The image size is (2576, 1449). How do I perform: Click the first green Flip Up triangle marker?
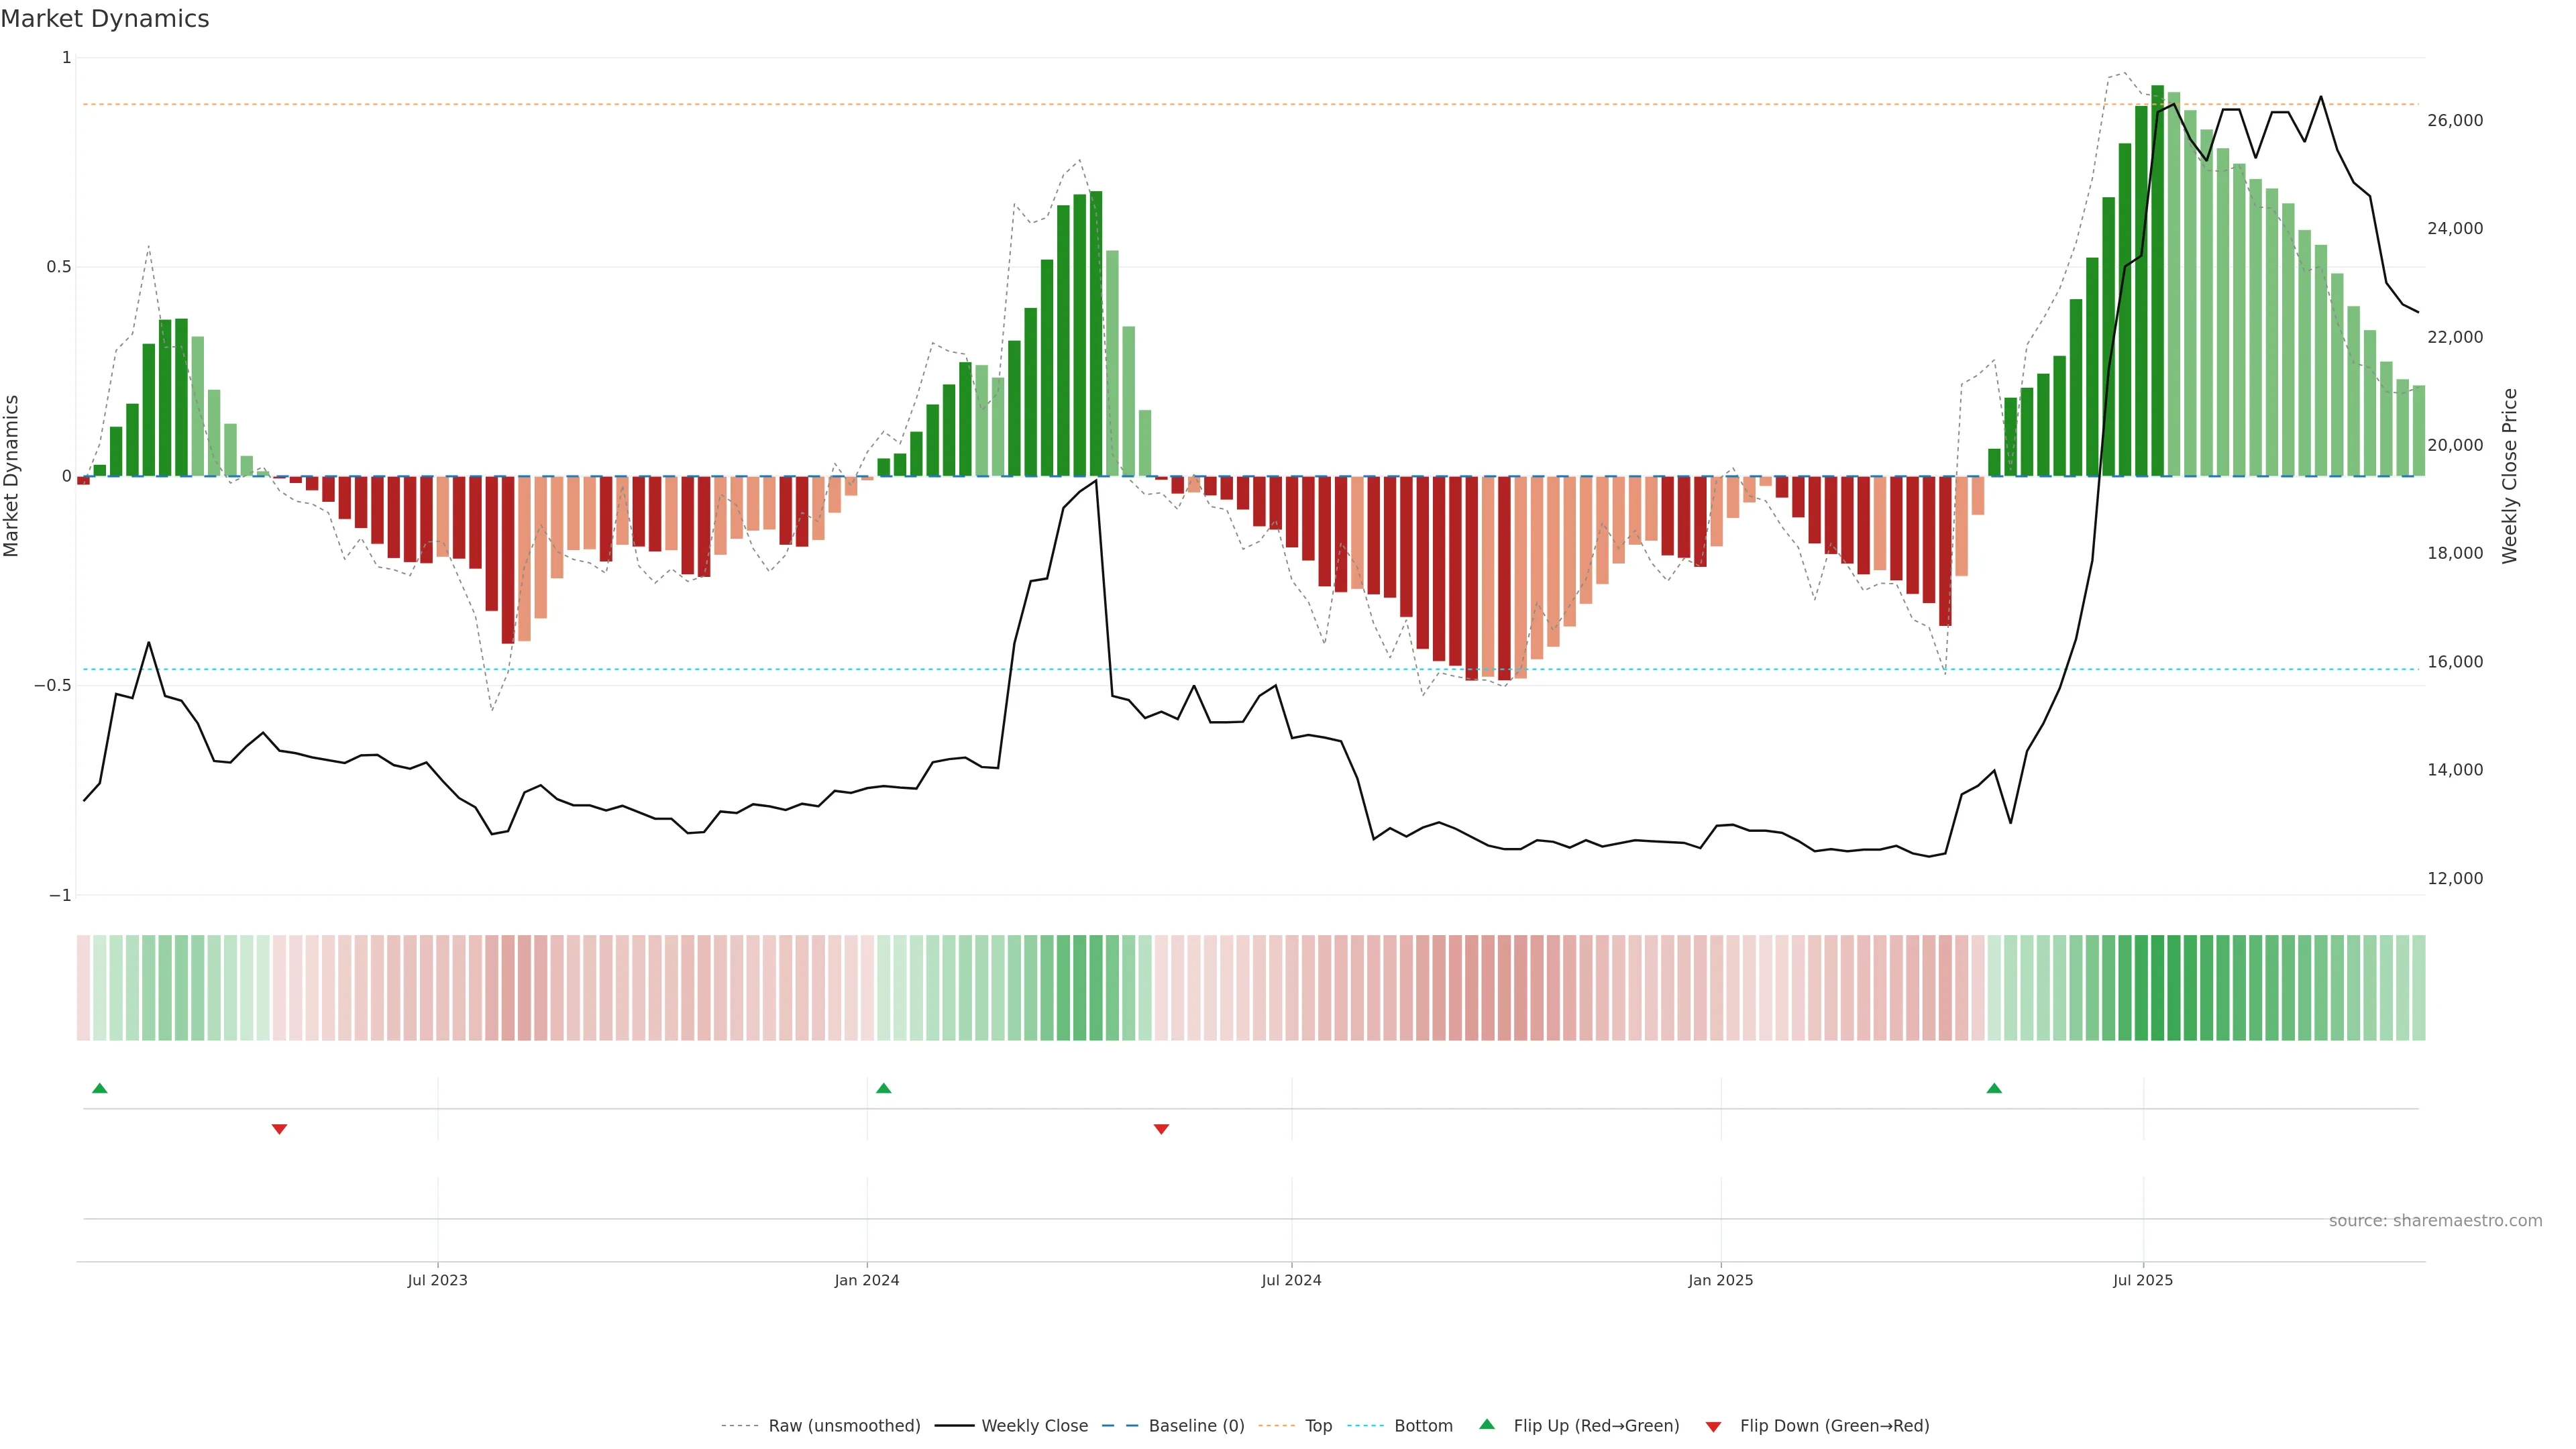[99, 1088]
